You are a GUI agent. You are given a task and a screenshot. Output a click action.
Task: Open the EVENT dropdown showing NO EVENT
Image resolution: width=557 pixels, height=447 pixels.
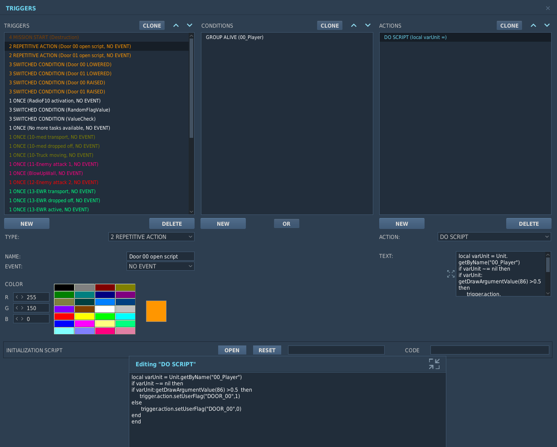click(x=161, y=266)
